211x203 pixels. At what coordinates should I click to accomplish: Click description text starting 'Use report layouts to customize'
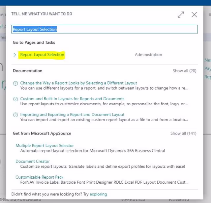point(104,104)
